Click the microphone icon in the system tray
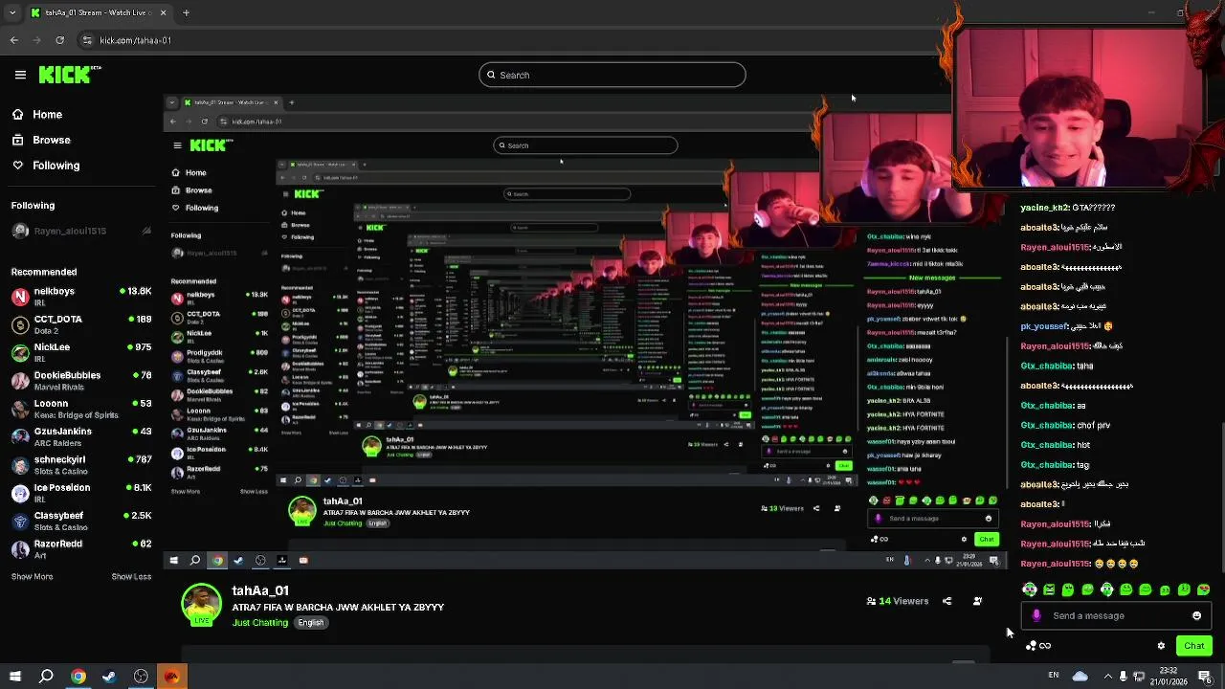1225x689 pixels. (1124, 677)
